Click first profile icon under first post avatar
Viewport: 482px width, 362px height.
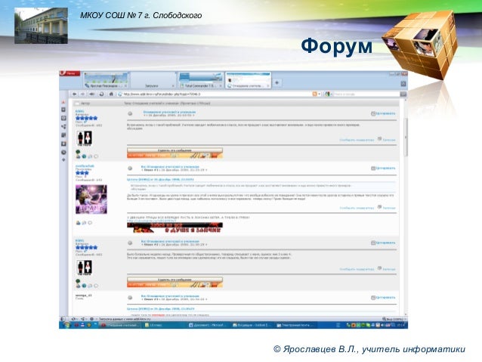78,153
